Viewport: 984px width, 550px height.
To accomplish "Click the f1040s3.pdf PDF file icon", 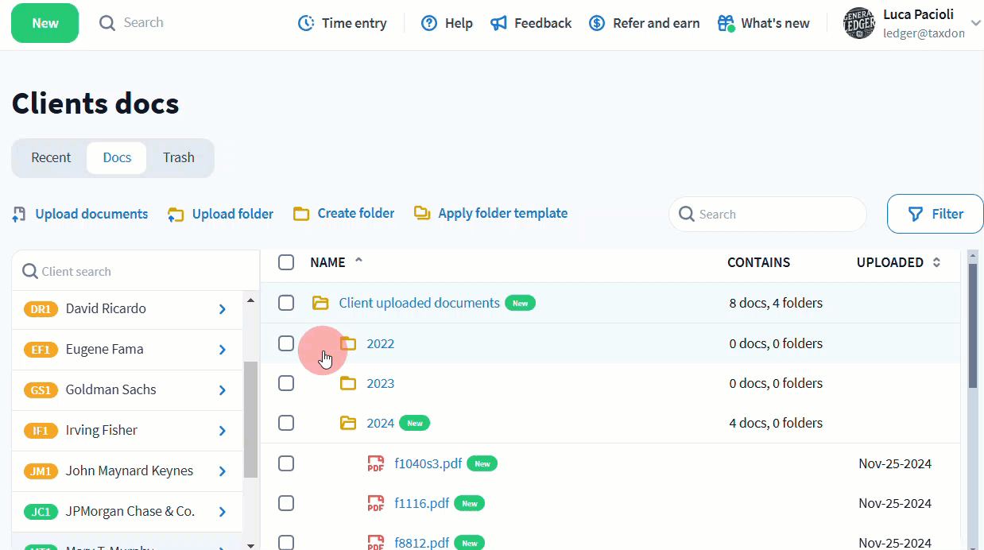I will click(375, 463).
